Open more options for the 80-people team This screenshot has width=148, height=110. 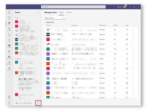(133, 30)
